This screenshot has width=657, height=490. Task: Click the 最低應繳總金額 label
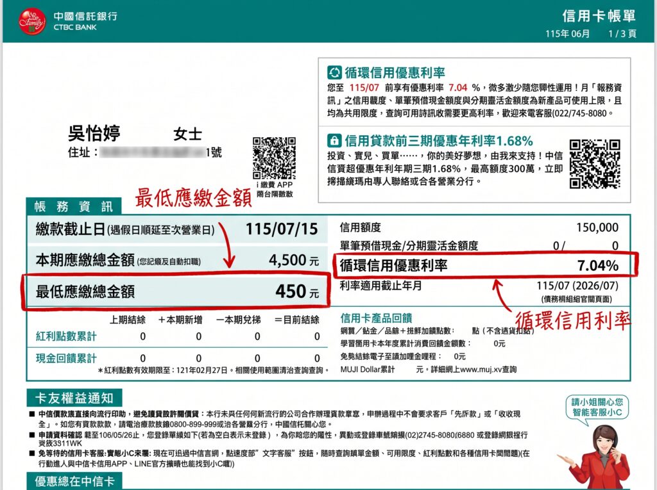85,291
